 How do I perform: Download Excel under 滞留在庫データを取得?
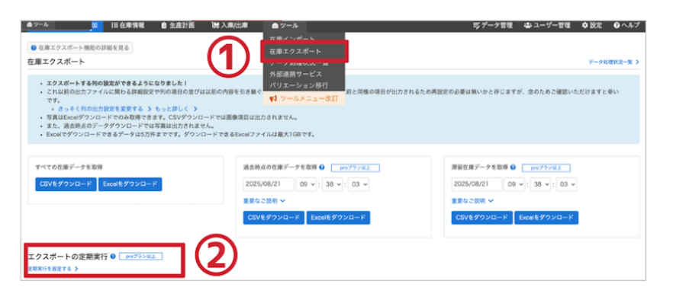[x=546, y=218]
